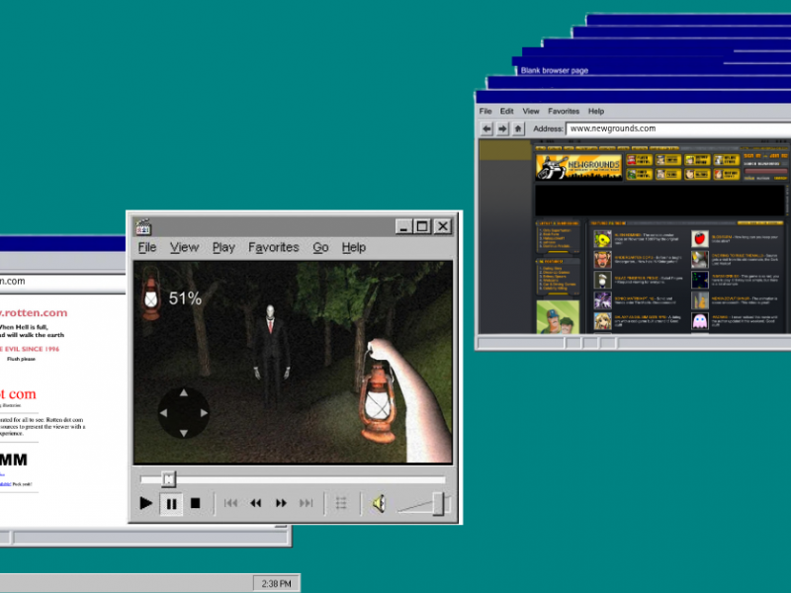Click the 2:38 PM taskbar clock
Viewport: 791px width, 593px height.
point(276,583)
